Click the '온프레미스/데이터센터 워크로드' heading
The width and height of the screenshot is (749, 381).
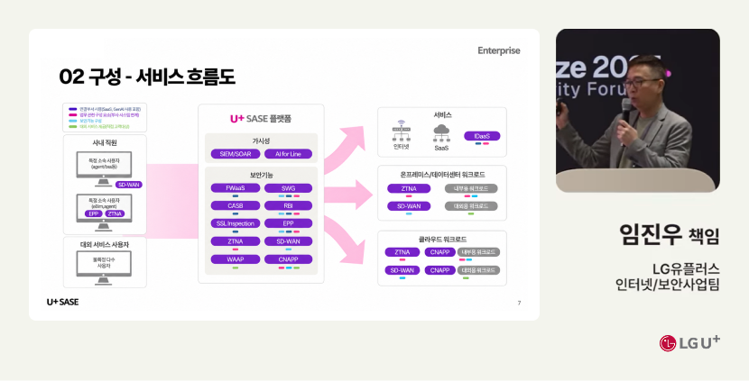click(442, 175)
